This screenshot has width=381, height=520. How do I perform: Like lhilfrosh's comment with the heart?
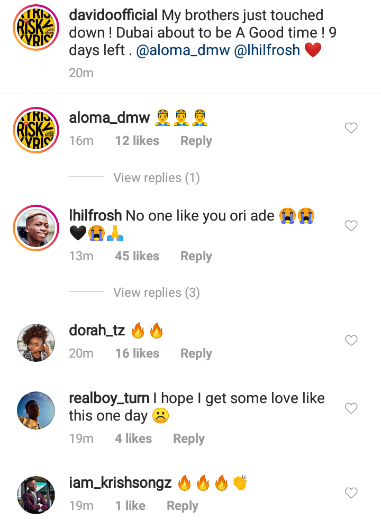[351, 226]
